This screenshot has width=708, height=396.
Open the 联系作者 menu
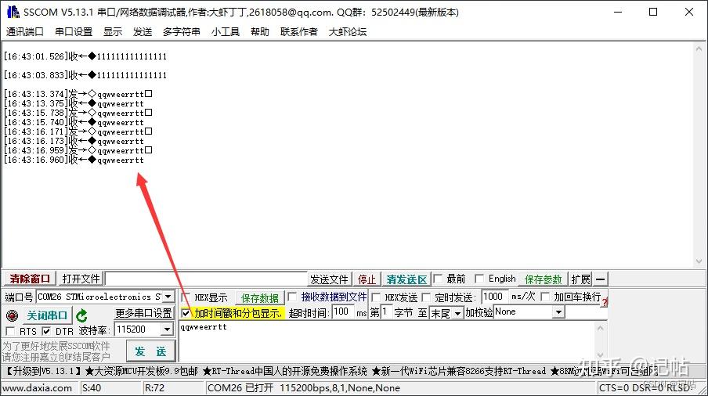pos(299,31)
